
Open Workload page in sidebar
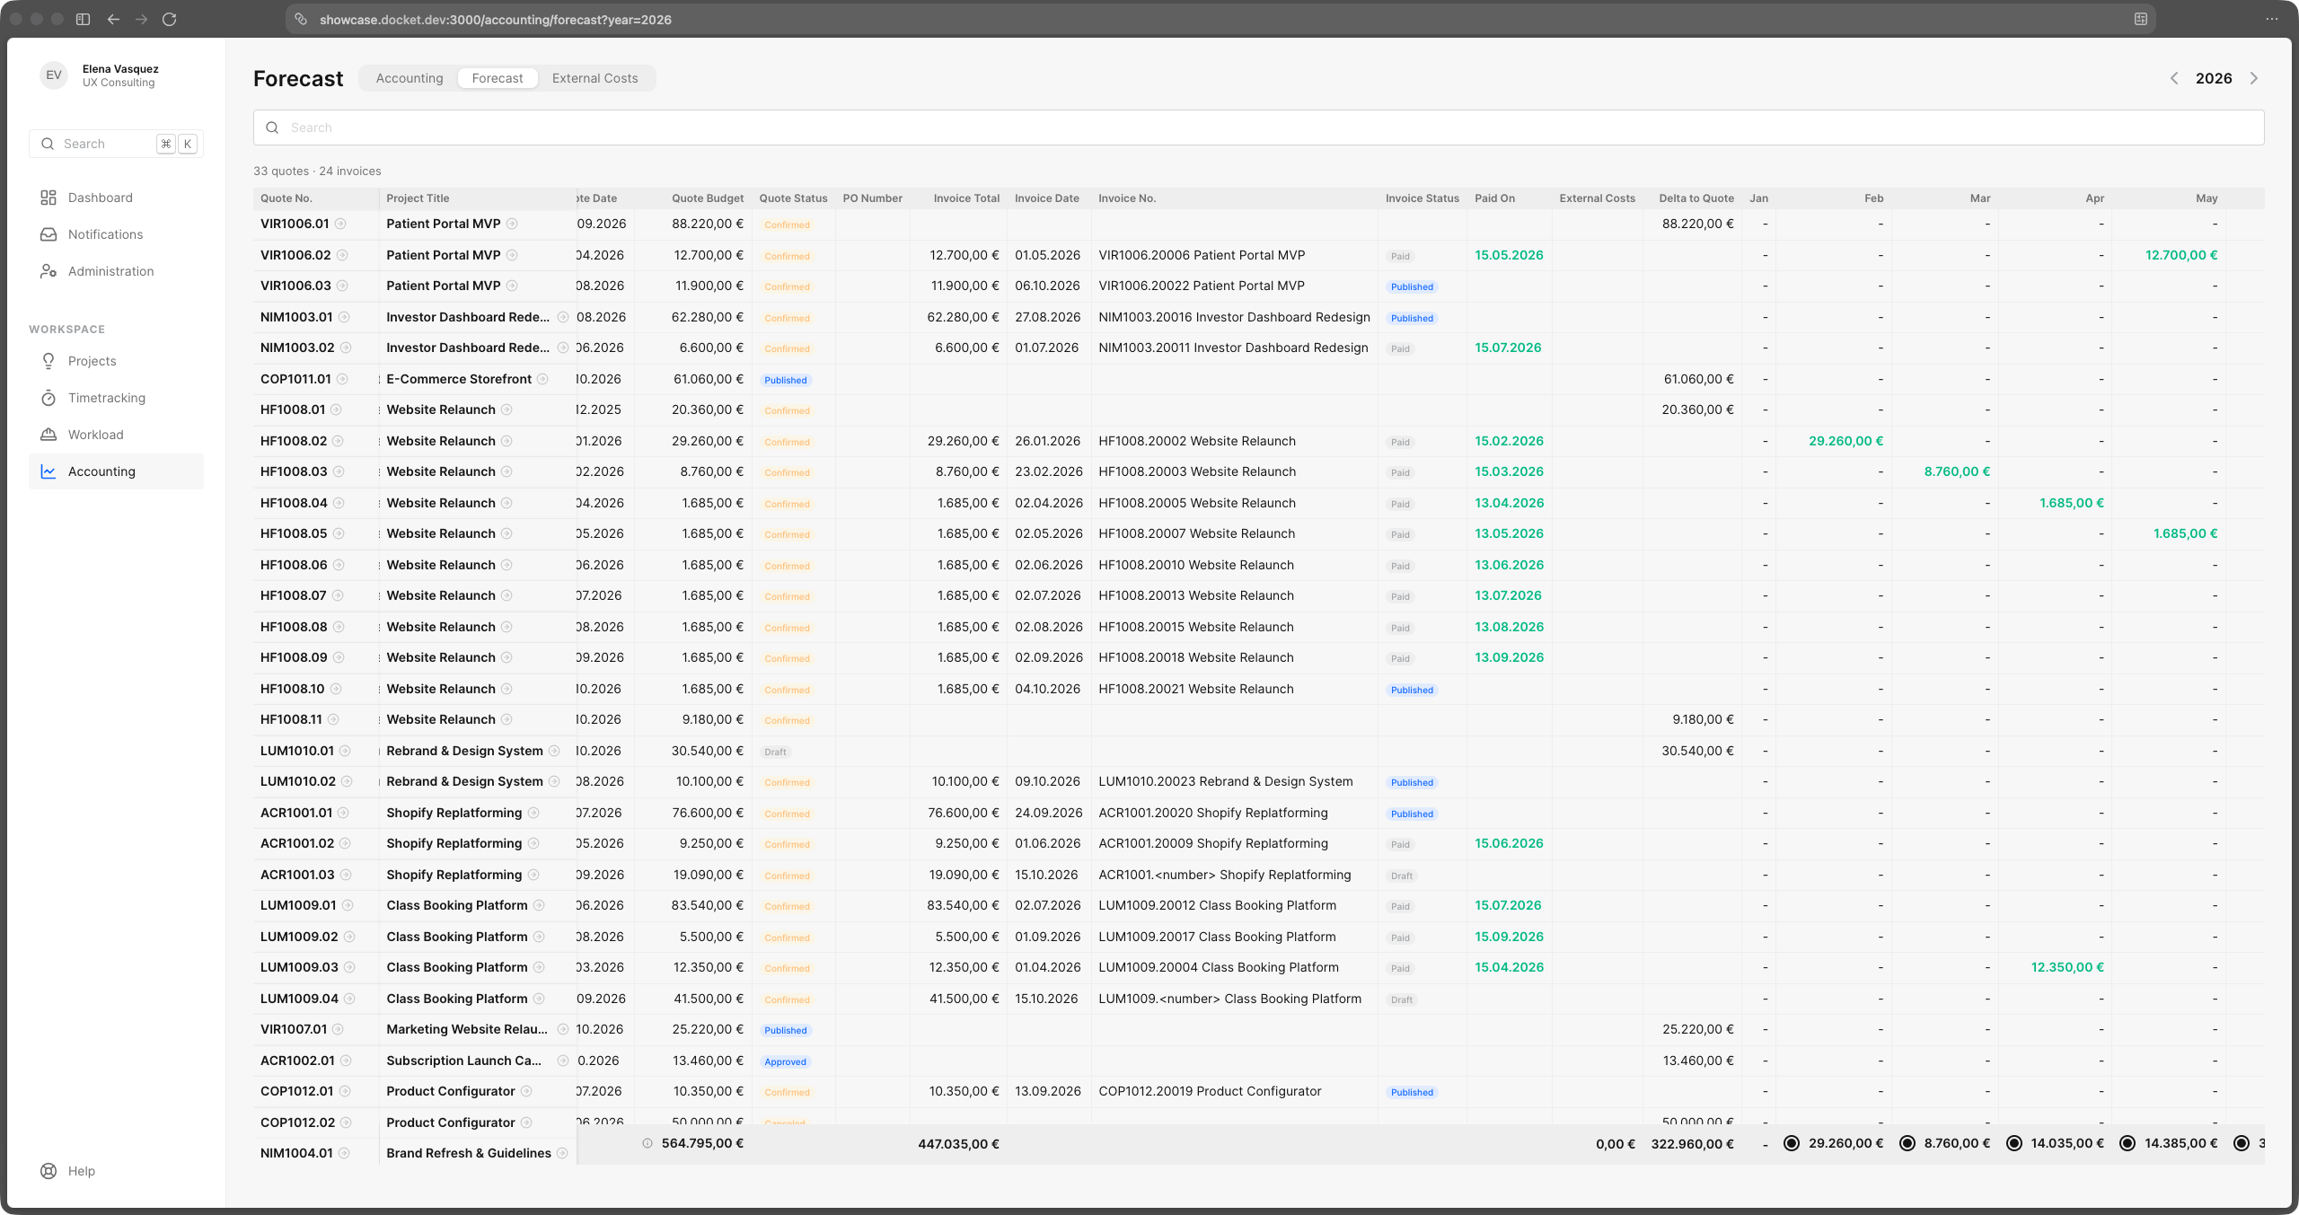pyautogui.click(x=116, y=435)
